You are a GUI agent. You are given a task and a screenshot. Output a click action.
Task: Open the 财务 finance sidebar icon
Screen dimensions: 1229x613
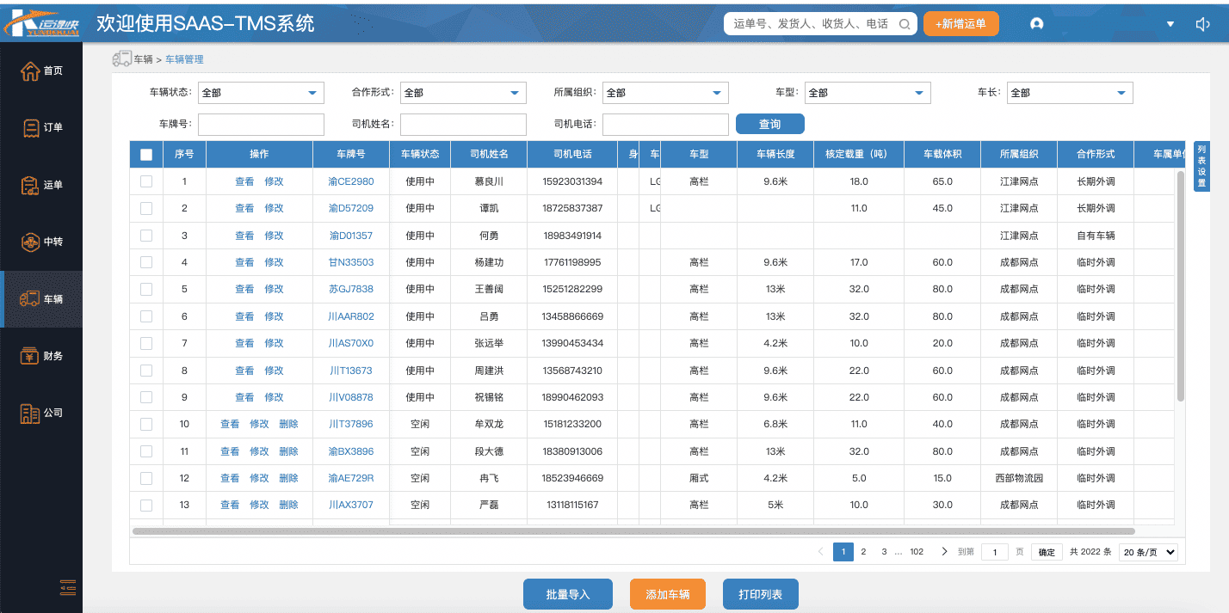[31, 356]
